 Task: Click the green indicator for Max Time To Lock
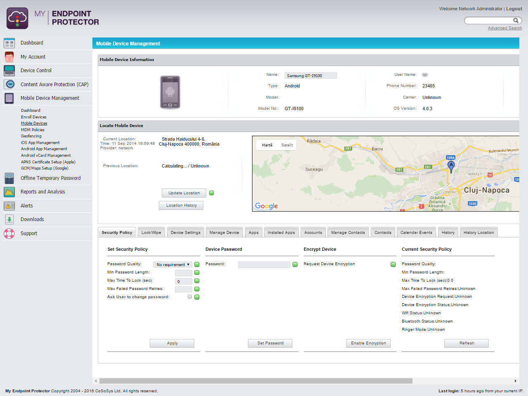(197, 281)
